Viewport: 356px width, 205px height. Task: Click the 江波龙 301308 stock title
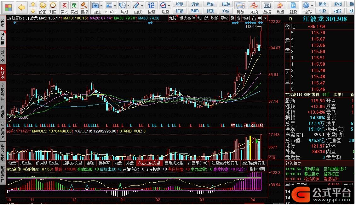(325, 19)
